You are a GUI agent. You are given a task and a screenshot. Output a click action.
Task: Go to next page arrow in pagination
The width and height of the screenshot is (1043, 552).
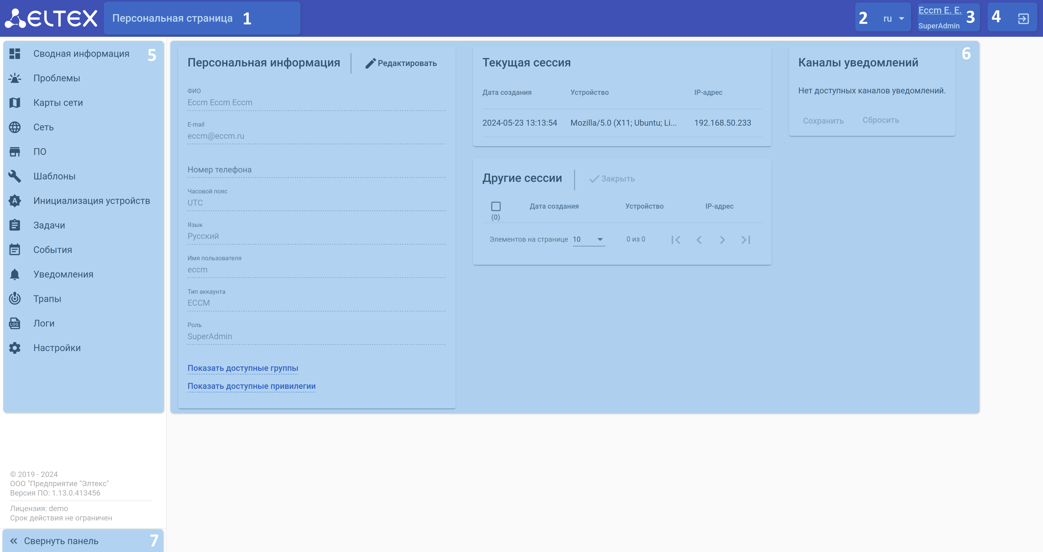(x=722, y=240)
